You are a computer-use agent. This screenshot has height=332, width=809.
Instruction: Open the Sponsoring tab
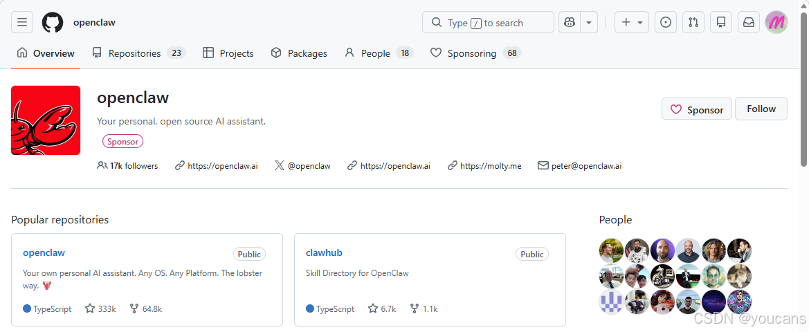pyautogui.click(x=475, y=53)
